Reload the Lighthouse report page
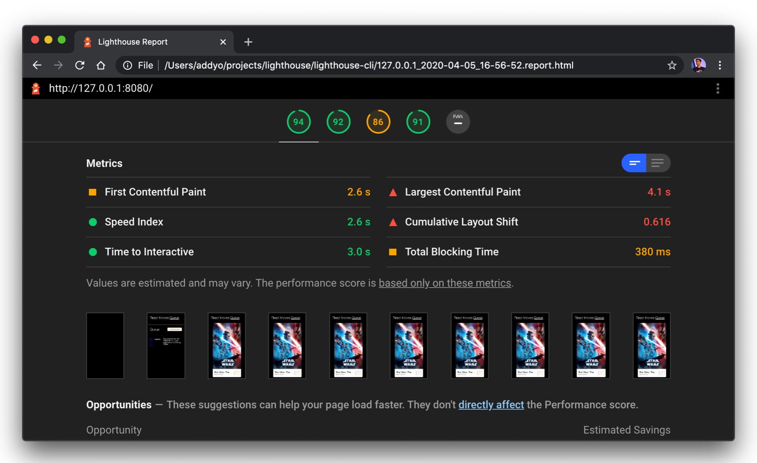The height and width of the screenshot is (463, 757). tap(80, 65)
